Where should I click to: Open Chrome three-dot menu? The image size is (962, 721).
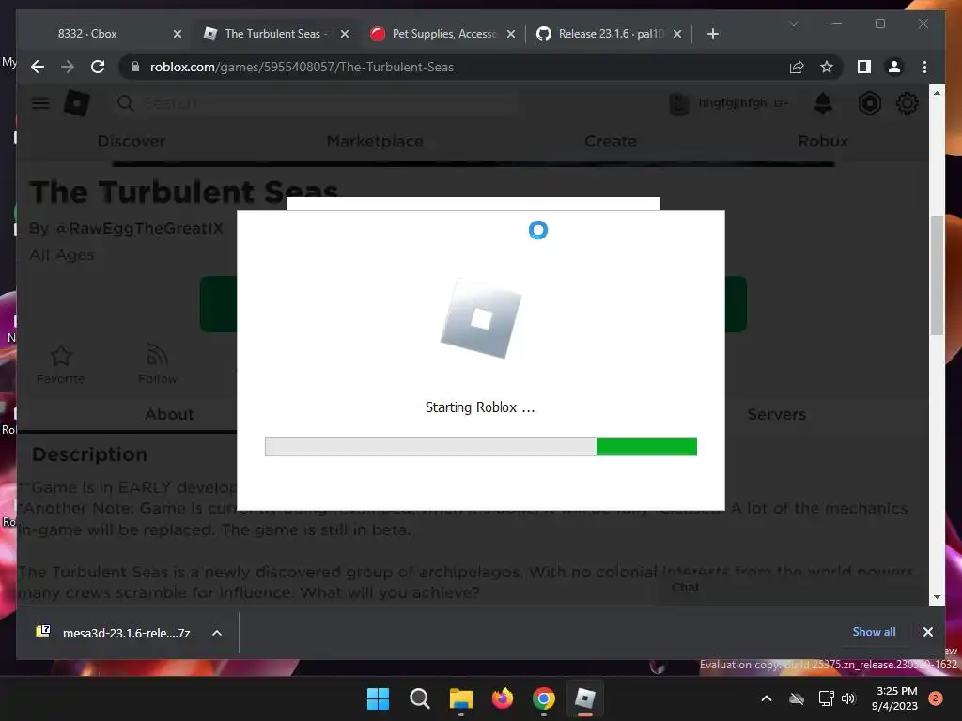point(924,67)
